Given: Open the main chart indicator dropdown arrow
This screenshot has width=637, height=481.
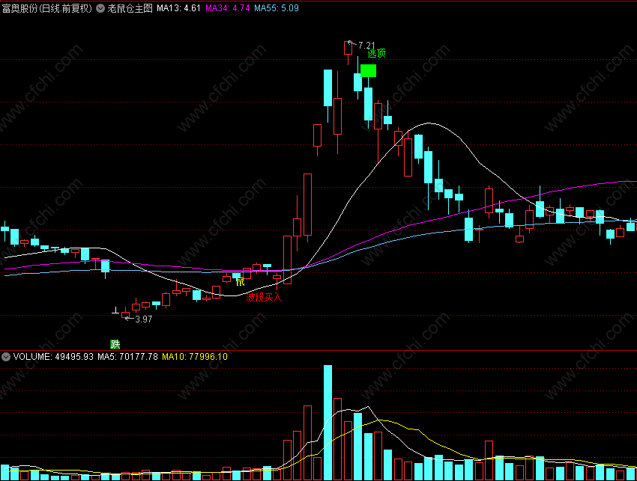Looking at the screenshot, I should pos(100,8).
